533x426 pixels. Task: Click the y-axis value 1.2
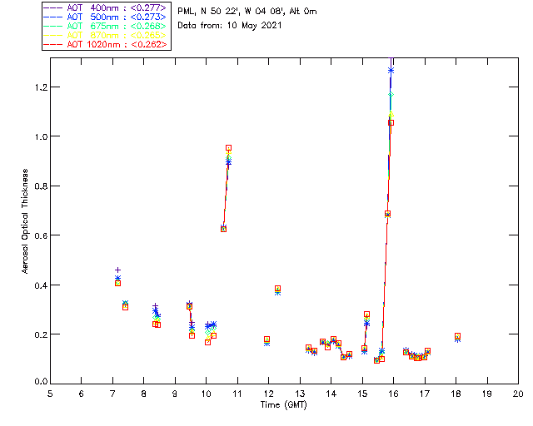41,87
